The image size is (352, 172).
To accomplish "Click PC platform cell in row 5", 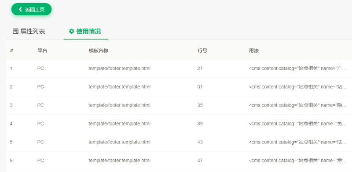I will pos(40,142).
